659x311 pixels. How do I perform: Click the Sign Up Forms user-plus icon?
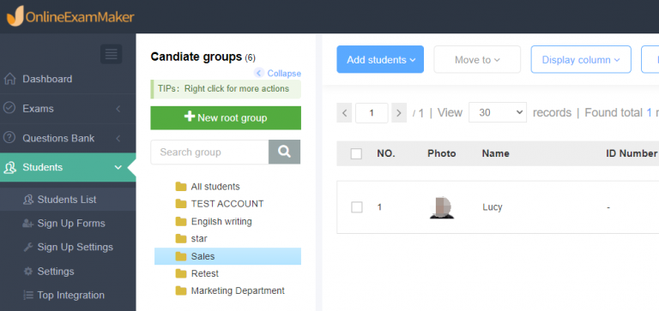[28, 224]
